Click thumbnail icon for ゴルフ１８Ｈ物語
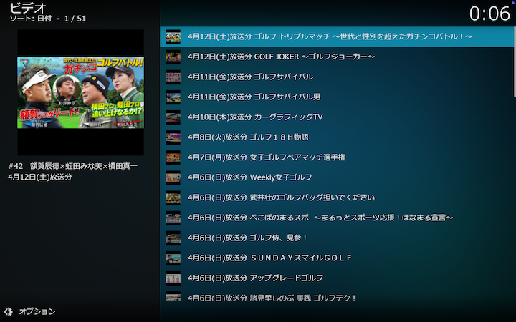Image resolution: width=516 pixels, height=322 pixels. click(173, 137)
